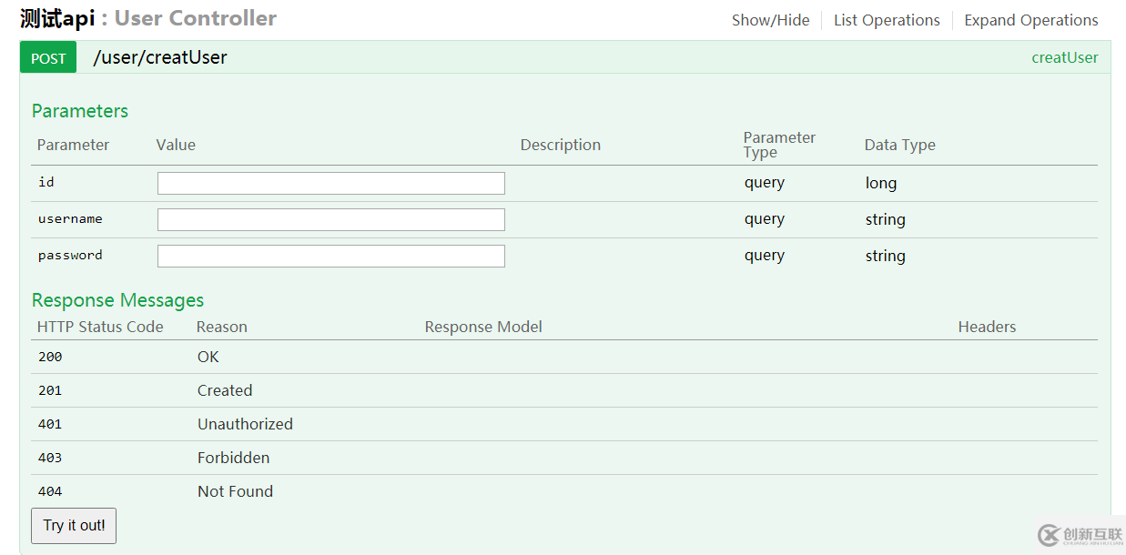Viewport: 1126px width, 555px height.
Task: Click the Parameters section heading
Action: (80, 111)
